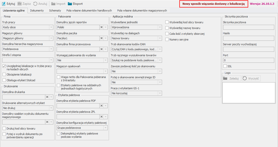Screen dimensions: 278x147
Task: Check Drukuj kod obcy towaru
Action: coord(4,128)
